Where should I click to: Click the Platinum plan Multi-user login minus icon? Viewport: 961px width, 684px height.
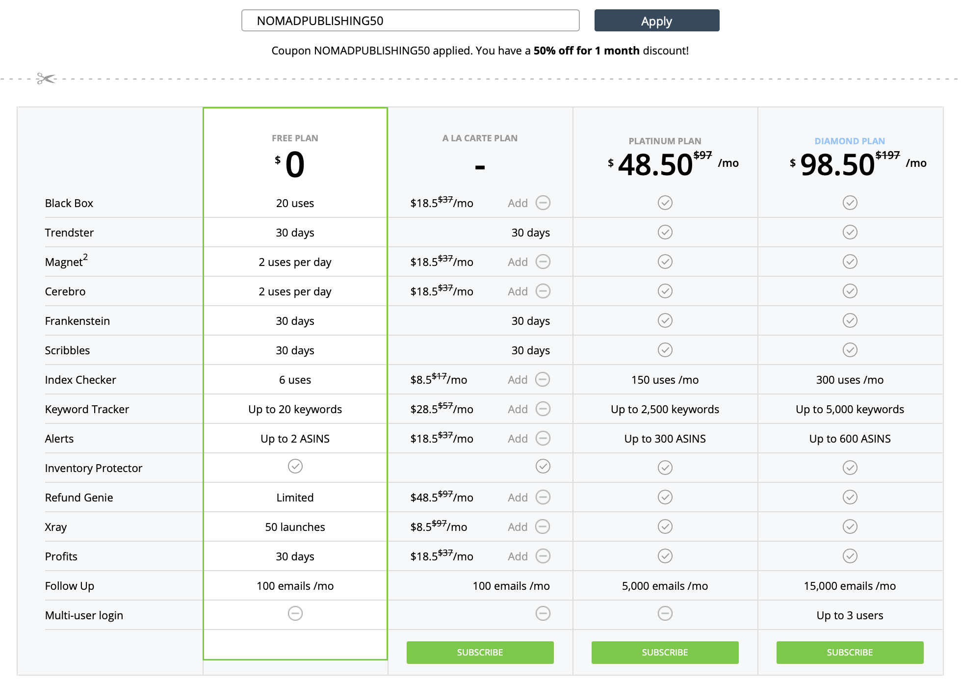pos(665,613)
